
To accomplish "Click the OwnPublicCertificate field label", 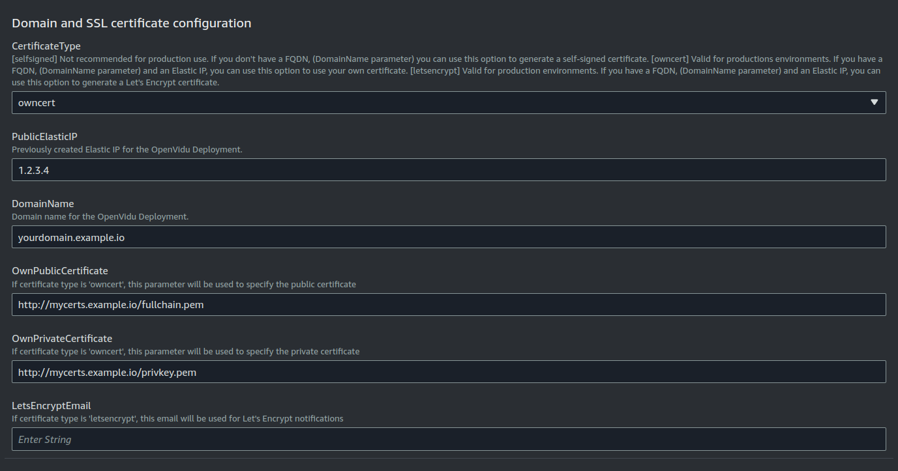I will pyautogui.click(x=60, y=271).
